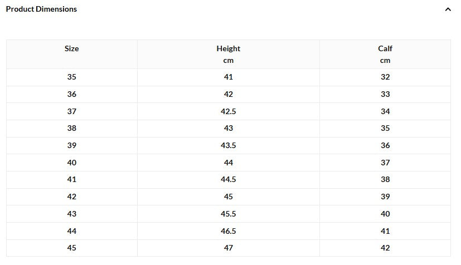Image resolution: width=461 pixels, height=265 pixels.
Task: Select size 45 in Size column
Action: coord(72,248)
